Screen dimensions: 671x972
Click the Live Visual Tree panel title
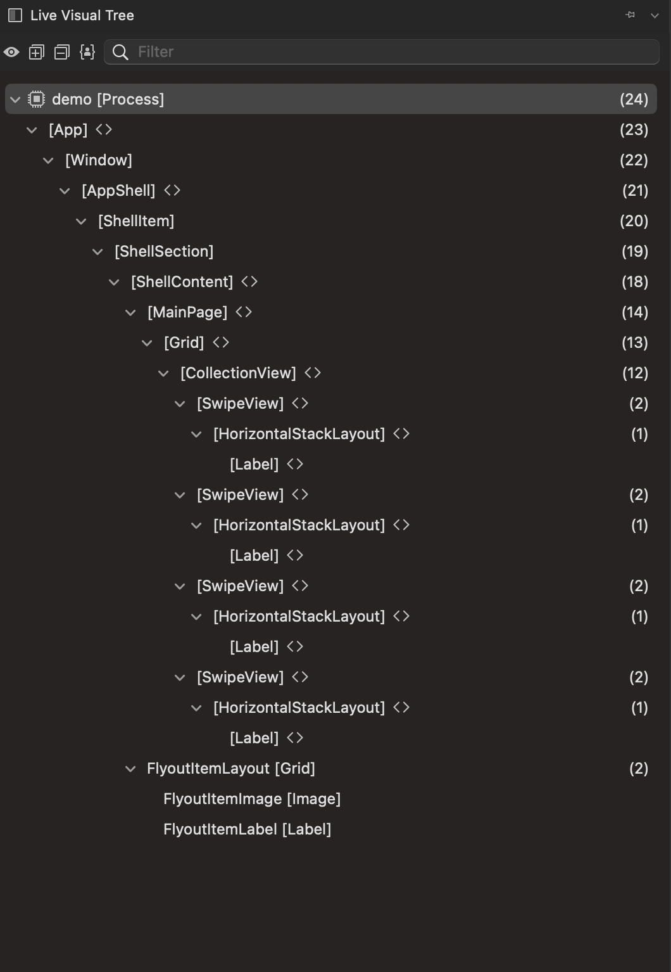click(x=82, y=15)
